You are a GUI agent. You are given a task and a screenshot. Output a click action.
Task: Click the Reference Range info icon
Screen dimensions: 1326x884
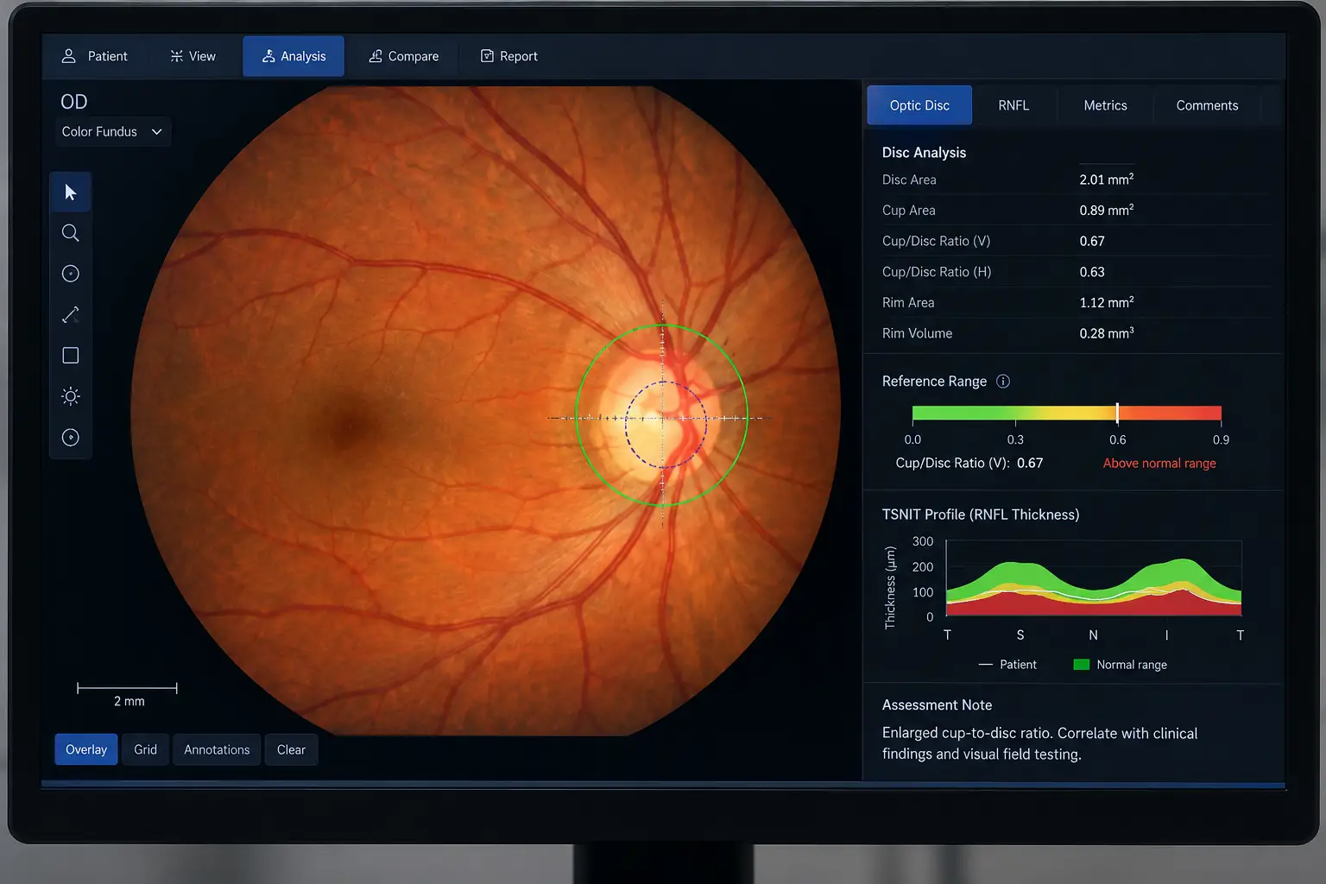[x=1003, y=382]
